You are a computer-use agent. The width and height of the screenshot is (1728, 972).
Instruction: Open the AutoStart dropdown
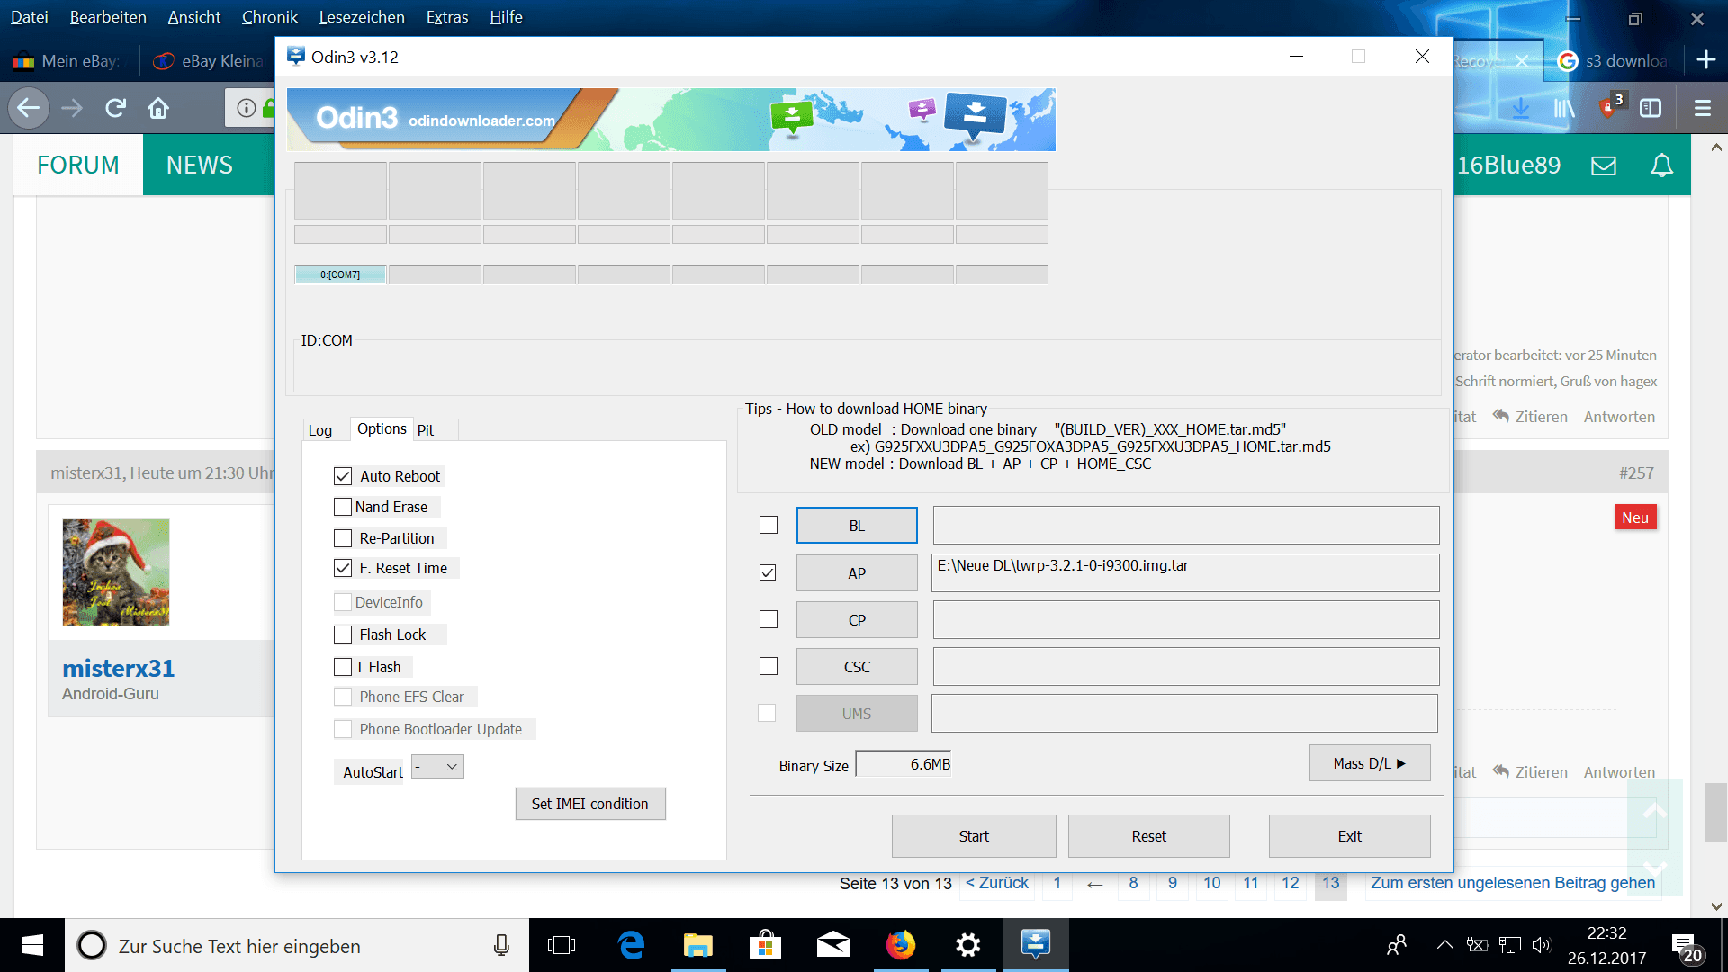pos(437,767)
